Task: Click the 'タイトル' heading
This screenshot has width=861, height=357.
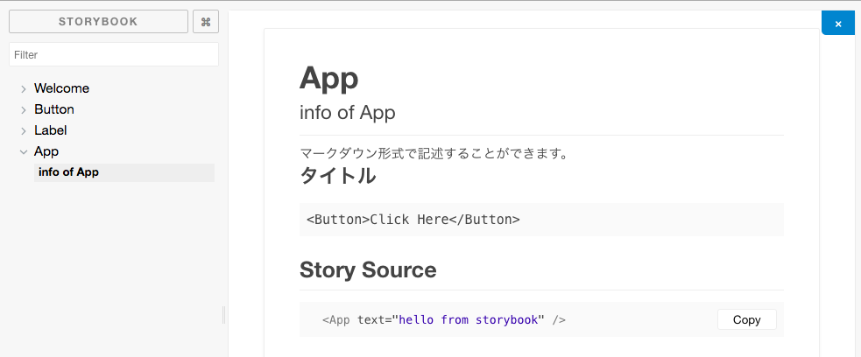Action: (x=338, y=176)
